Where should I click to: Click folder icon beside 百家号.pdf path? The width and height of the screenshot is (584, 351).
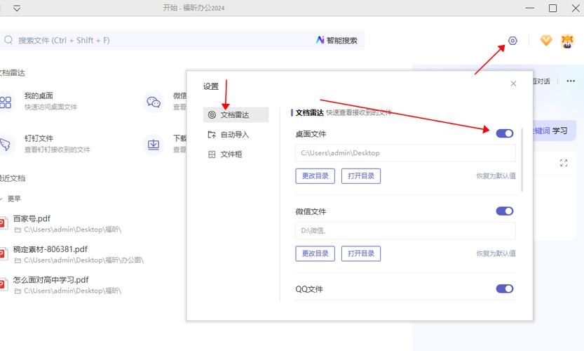(x=18, y=230)
